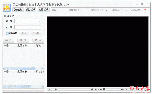Click the 总完成度 label
Viewport: 152px width, 94px height.
click(x=136, y=10)
